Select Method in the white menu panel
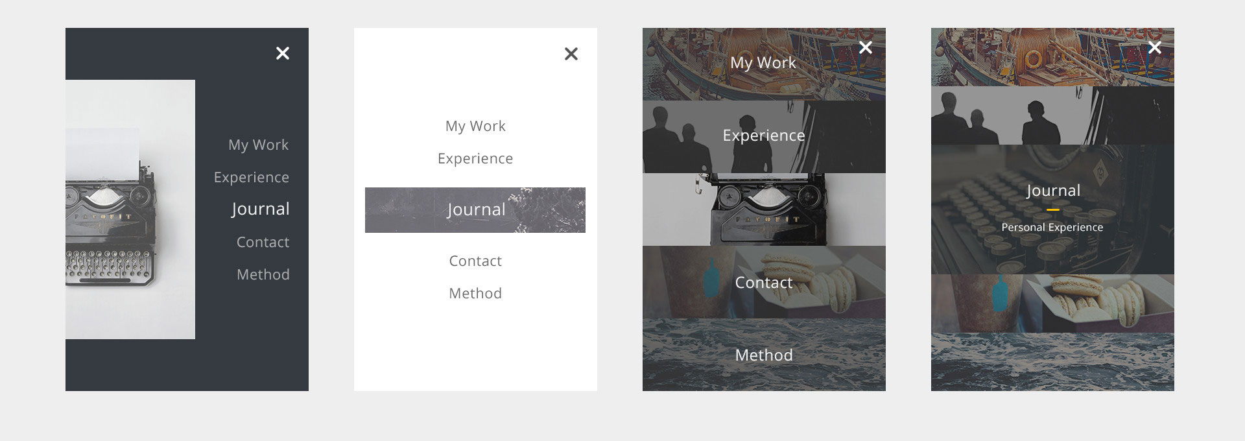The width and height of the screenshot is (1245, 441). click(x=475, y=292)
